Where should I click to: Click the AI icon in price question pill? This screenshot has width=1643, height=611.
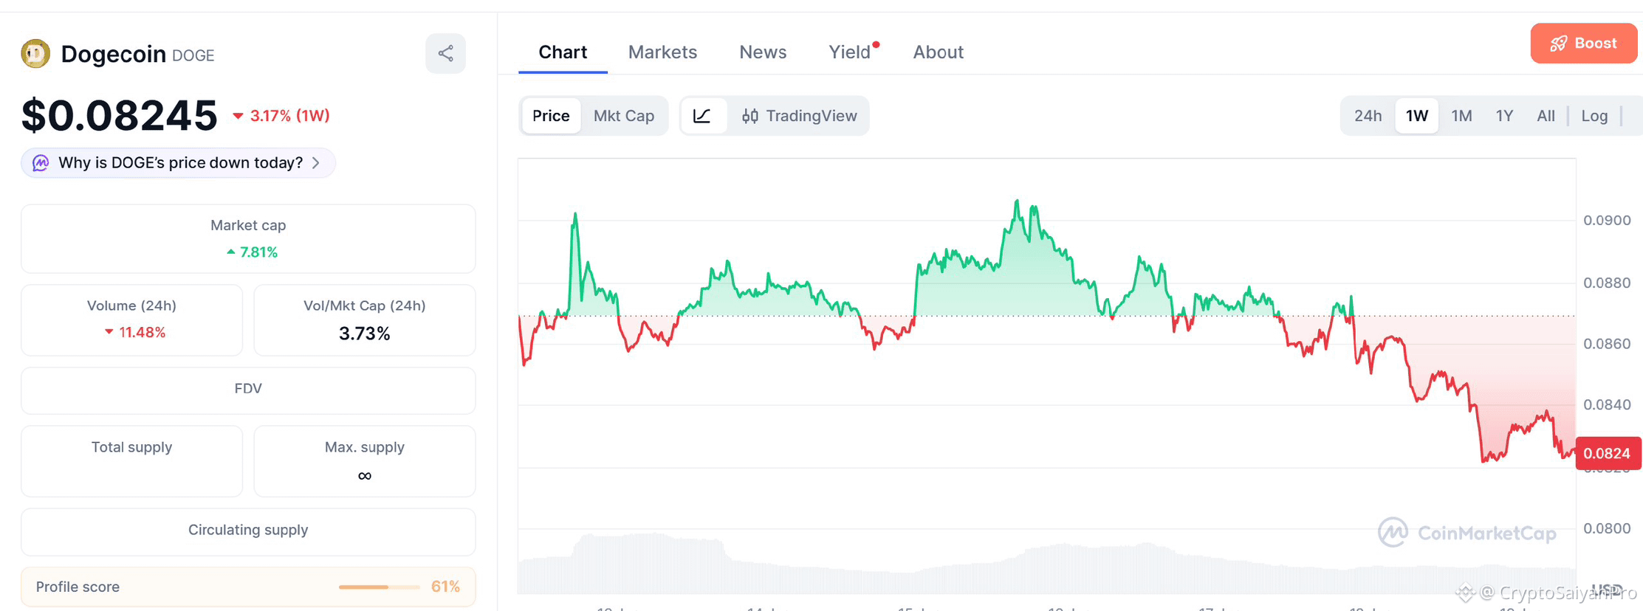[x=41, y=163]
